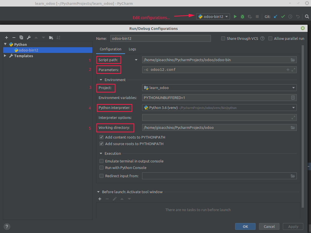The height and width of the screenshot is (233, 311).
Task: Uncheck Add content roots to PYTHONPATH
Action: [x=101, y=137]
